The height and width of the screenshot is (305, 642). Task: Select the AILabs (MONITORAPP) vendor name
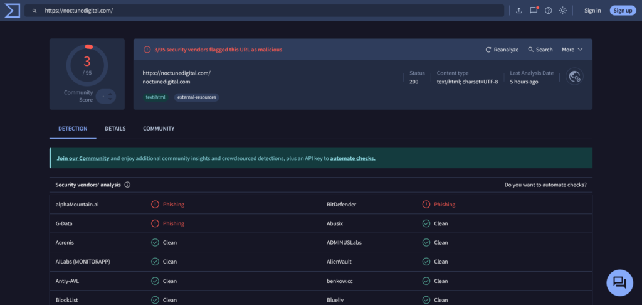[x=83, y=262]
